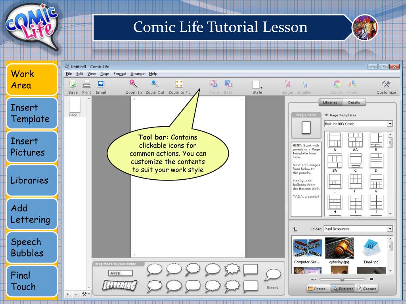Select the Email.jpg thumbnail
The height and width of the screenshot is (304, 406).
(x=371, y=249)
